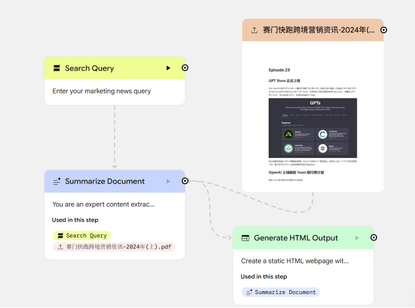Click 'Episode.23' text in PDF preview

pyautogui.click(x=279, y=70)
